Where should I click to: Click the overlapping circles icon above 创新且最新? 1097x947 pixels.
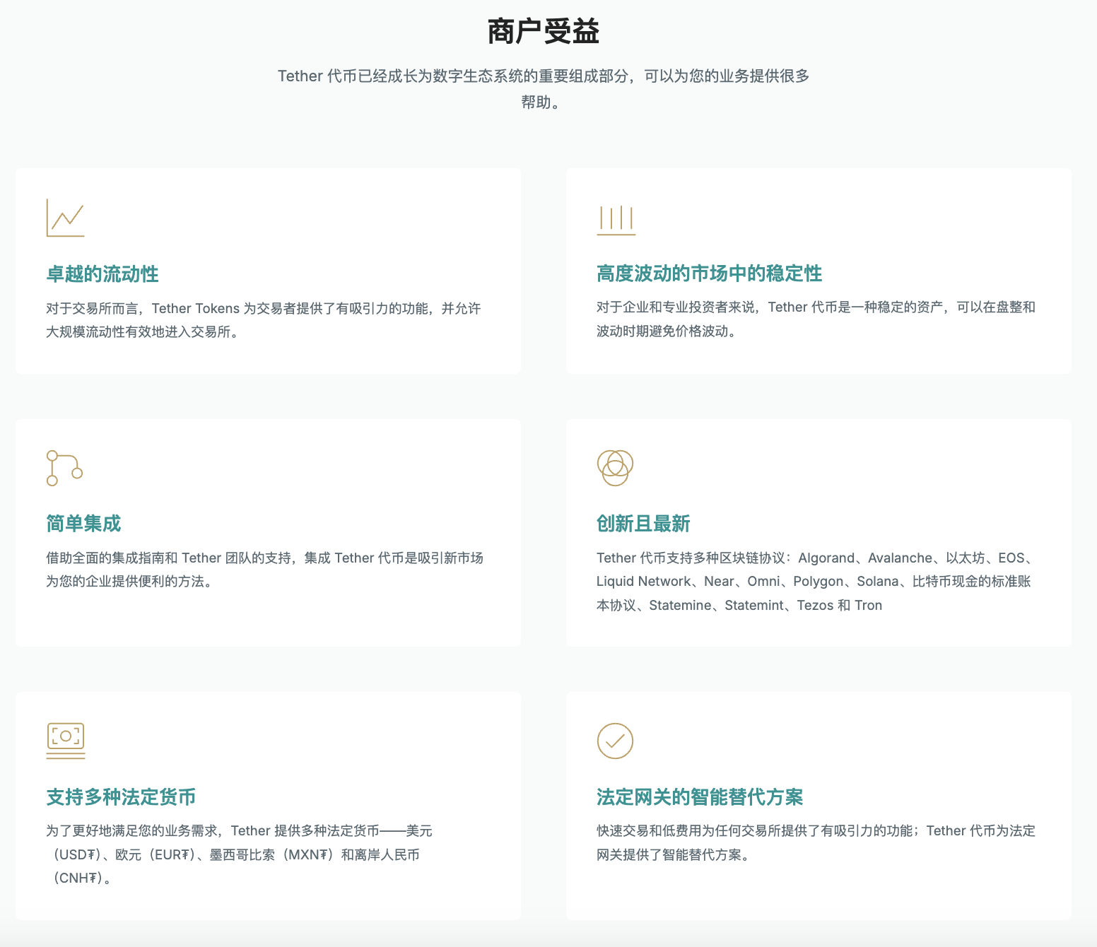click(x=616, y=467)
